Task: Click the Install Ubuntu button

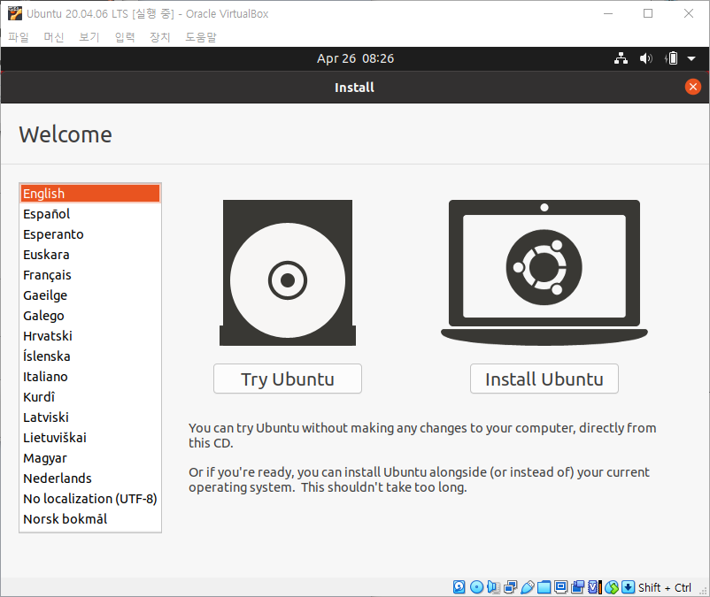Action: (x=544, y=379)
